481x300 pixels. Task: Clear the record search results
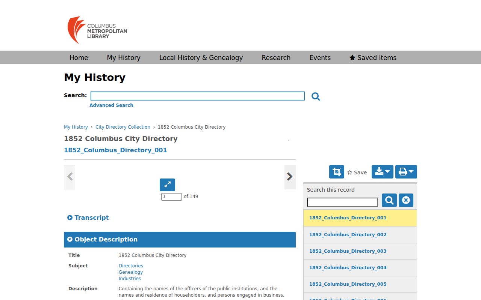(406, 200)
